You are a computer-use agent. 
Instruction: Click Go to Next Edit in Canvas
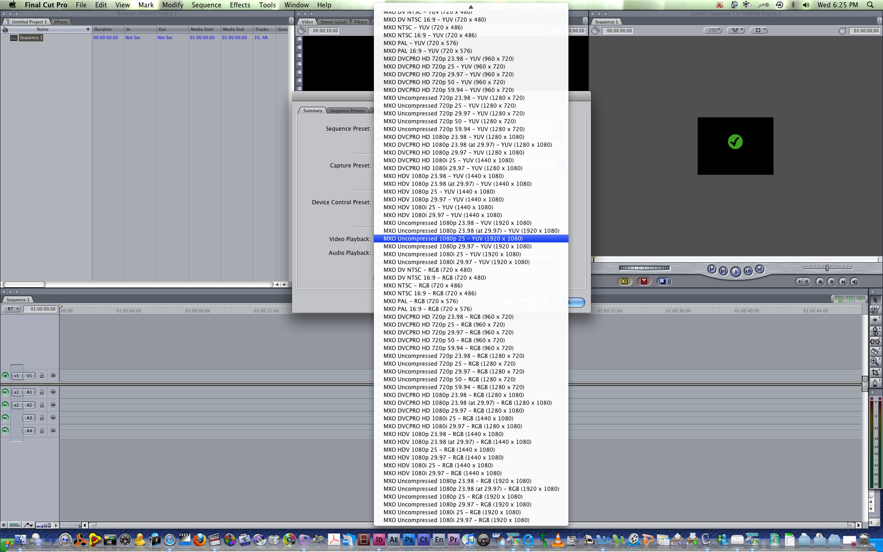(x=760, y=270)
